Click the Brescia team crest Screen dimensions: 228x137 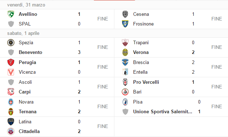pyautogui.click(x=125, y=62)
